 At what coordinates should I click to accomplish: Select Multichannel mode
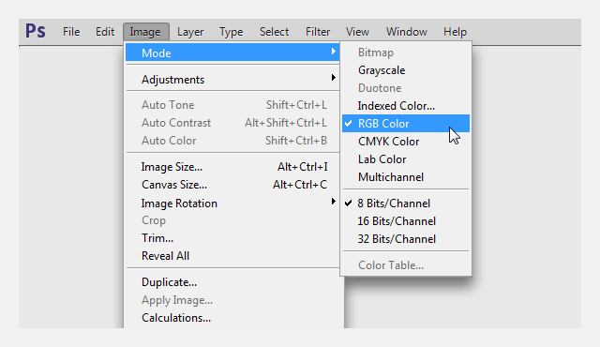pyautogui.click(x=406, y=177)
